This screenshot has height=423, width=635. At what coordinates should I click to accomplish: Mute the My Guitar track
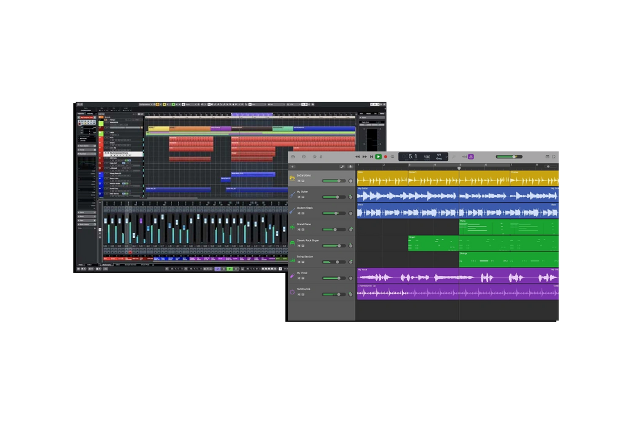coord(299,197)
